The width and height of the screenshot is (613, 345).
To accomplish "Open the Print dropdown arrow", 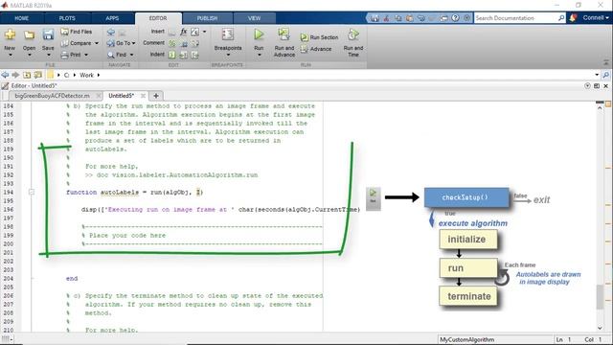I will (x=86, y=55).
